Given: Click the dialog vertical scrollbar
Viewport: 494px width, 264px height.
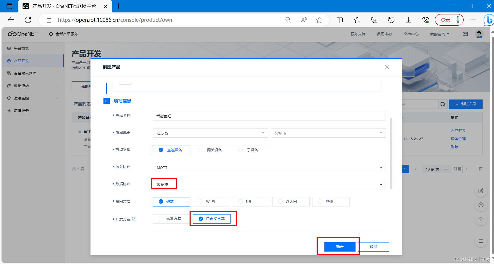Looking at the screenshot, I should (x=391, y=153).
